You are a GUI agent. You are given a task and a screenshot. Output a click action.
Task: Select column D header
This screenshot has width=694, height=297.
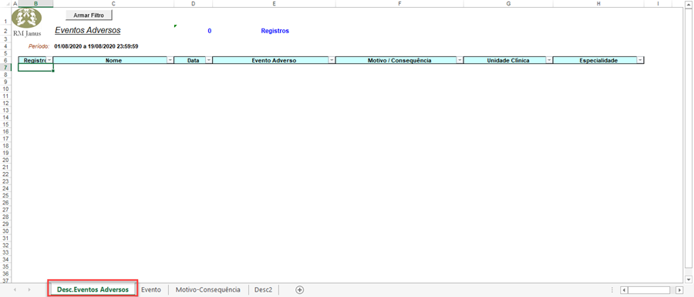(x=193, y=4)
